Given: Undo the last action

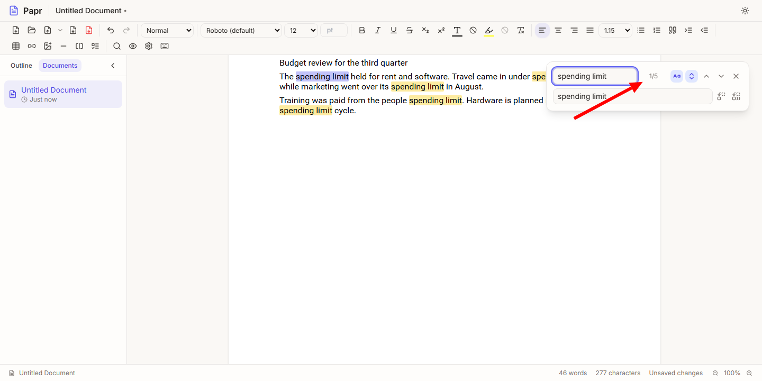Looking at the screenshot, I should (x=111, y=30).
